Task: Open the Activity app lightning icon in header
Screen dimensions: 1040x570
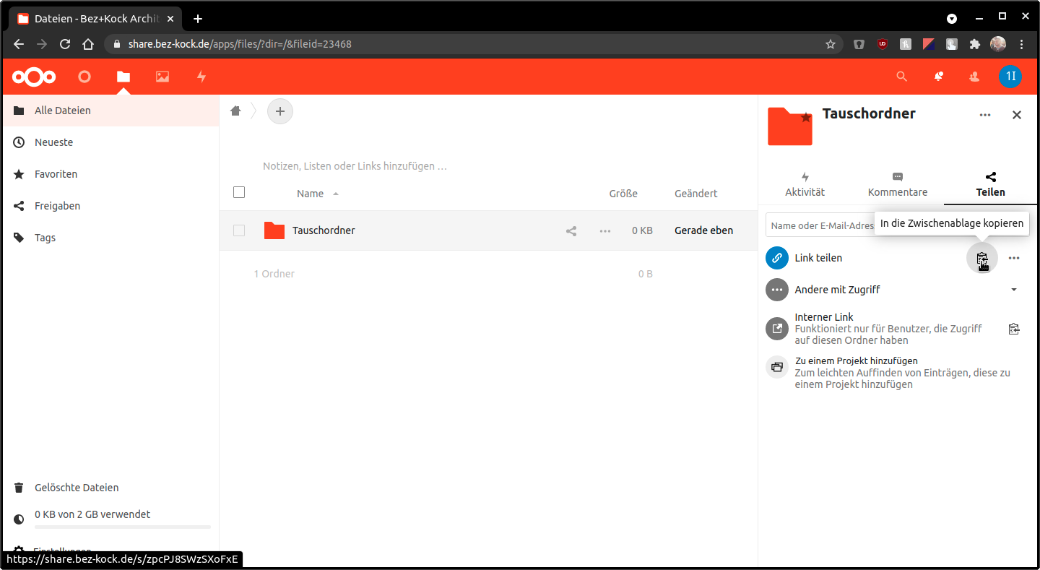Action: coord(201,77)
